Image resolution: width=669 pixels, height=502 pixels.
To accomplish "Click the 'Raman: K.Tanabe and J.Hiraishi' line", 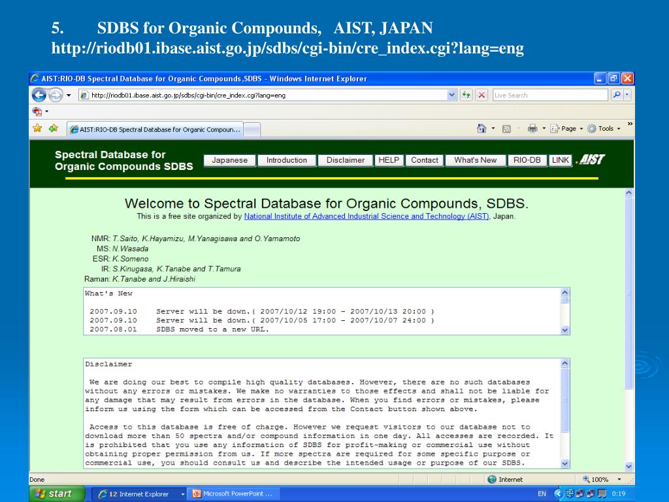I will (x=140, y=279).
